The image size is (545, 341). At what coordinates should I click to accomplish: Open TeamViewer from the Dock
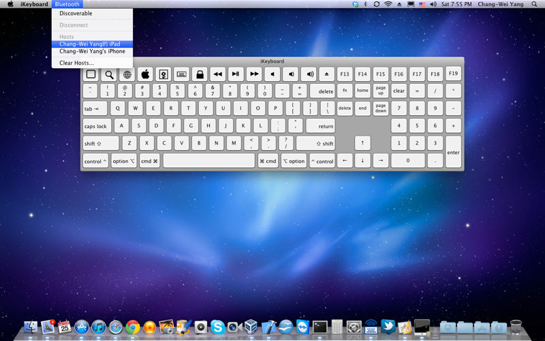coord(302,327)
